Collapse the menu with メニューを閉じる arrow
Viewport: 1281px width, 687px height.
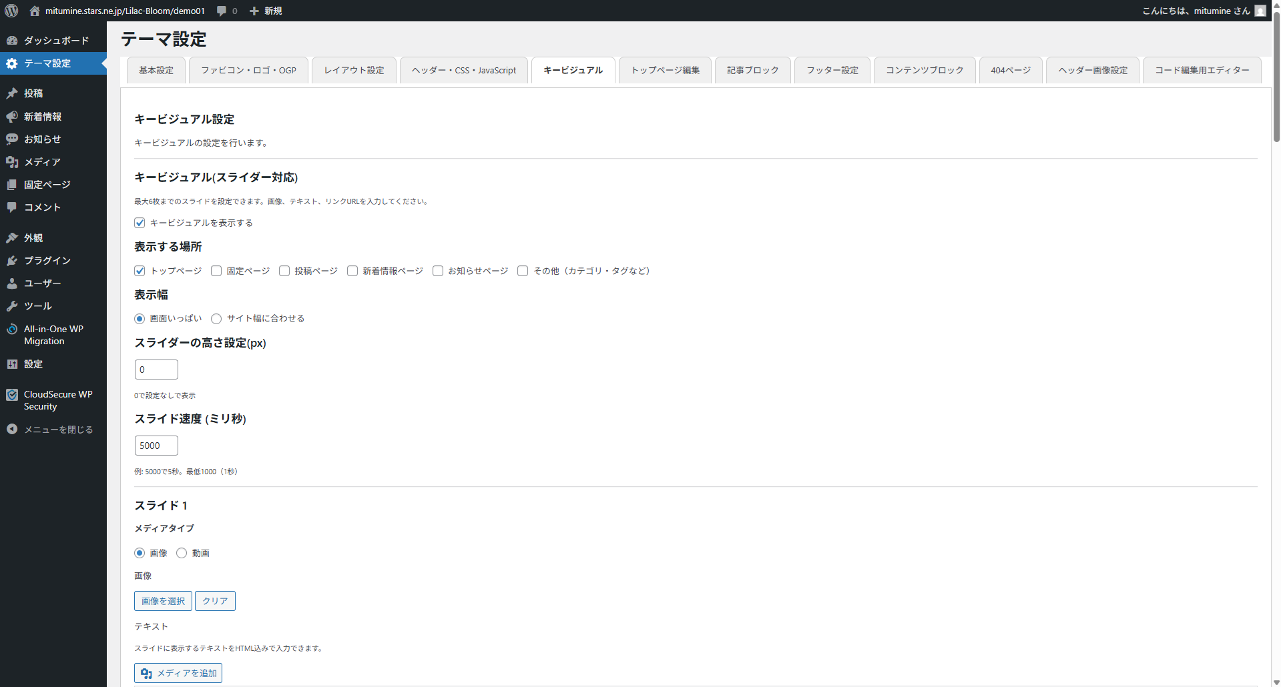pyautogui.click(x=12, y=430)
